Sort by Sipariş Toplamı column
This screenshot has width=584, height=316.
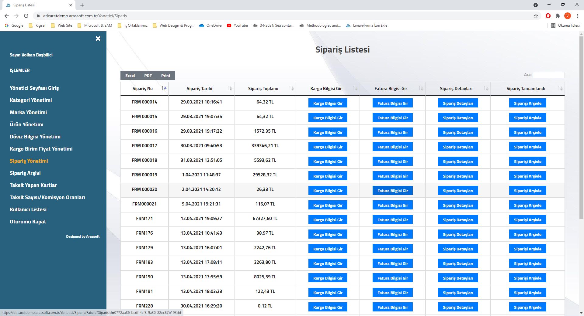pos(265,89)
